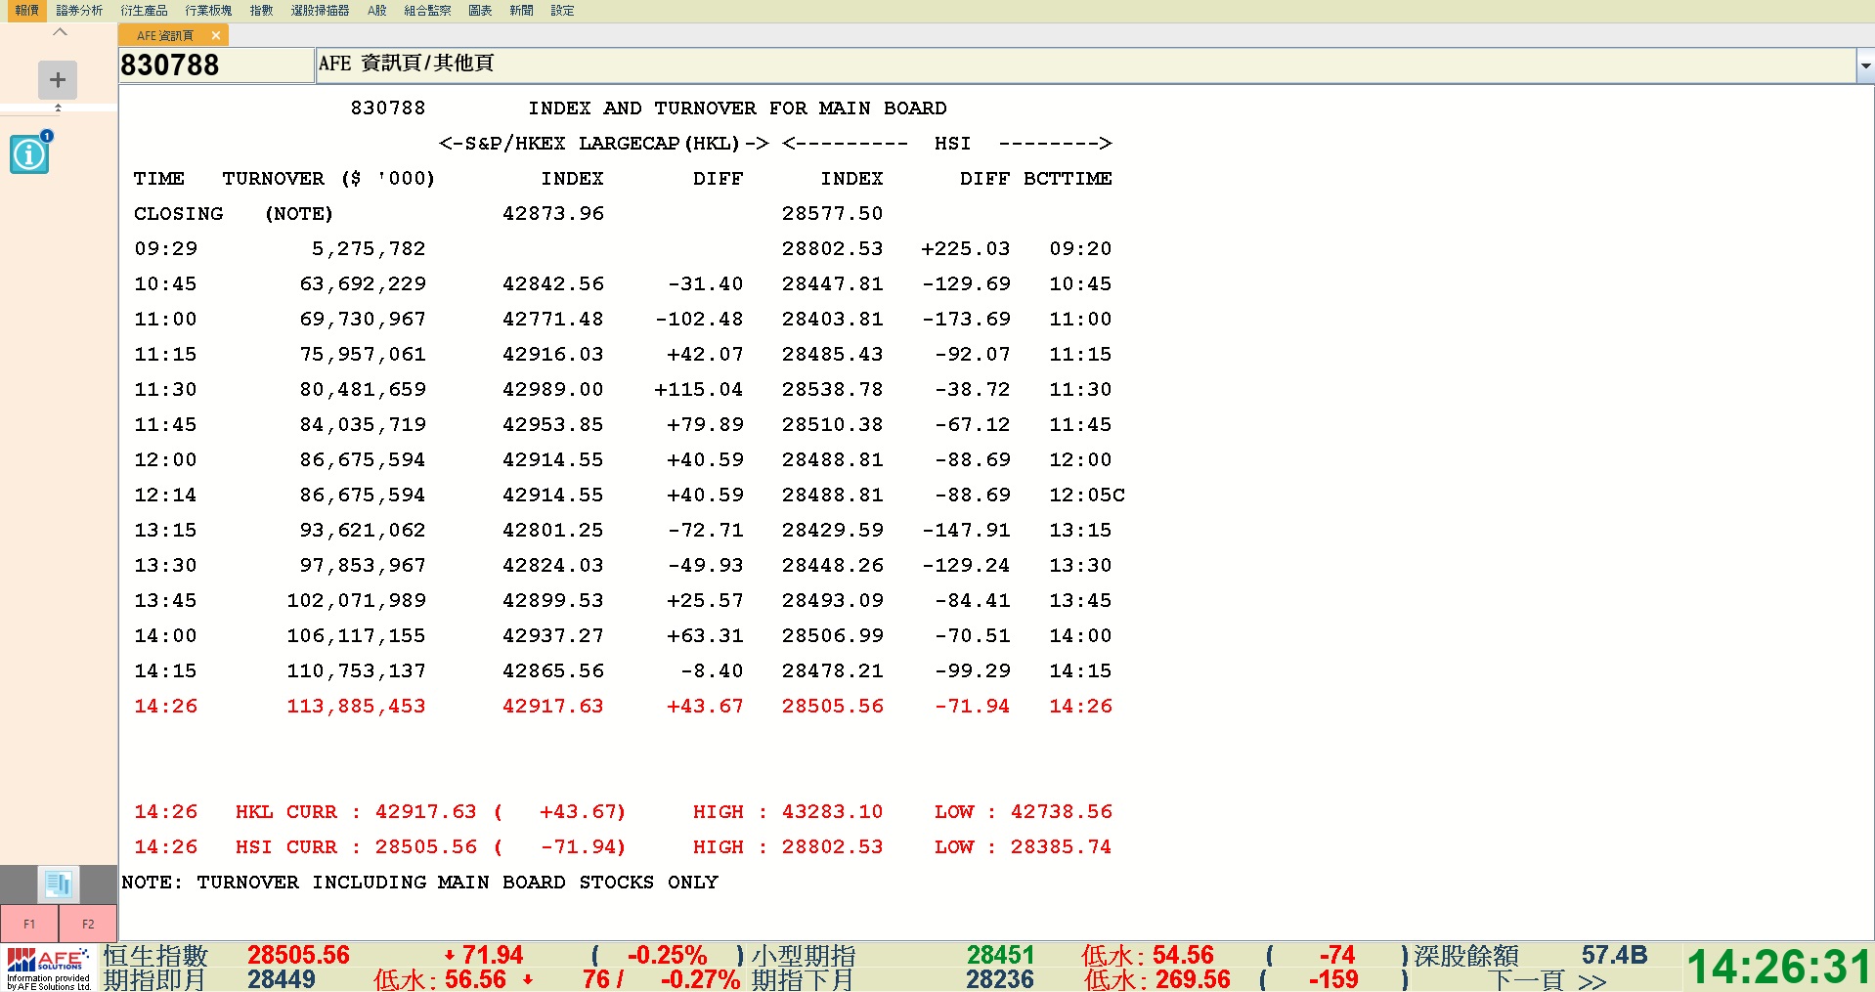Open the 衍生產品 menu
This screenshot has width=1875, height=992.
pos(144,11)
